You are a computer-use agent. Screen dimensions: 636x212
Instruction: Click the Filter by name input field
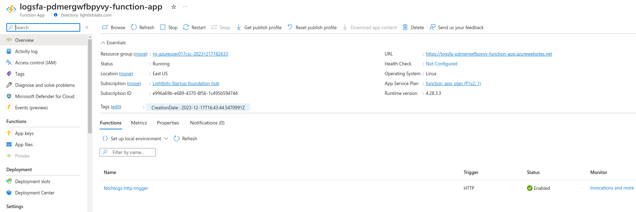(x=128, y=152)
